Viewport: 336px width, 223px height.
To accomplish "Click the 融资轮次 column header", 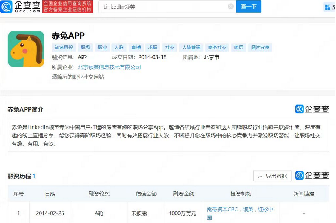I will coord(99,194).
